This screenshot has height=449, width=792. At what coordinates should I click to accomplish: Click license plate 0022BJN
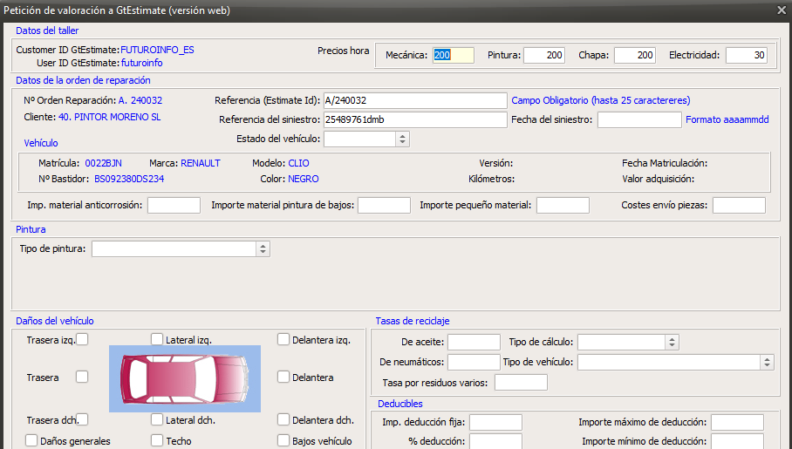[x=103, y=163]
